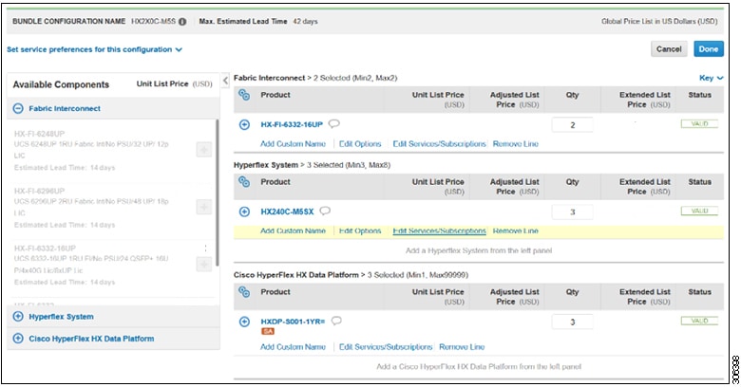Click the VALID status badge for HXDP-S001-1YR=
This screenshot has width=741, height=387.
pos(699,321)
